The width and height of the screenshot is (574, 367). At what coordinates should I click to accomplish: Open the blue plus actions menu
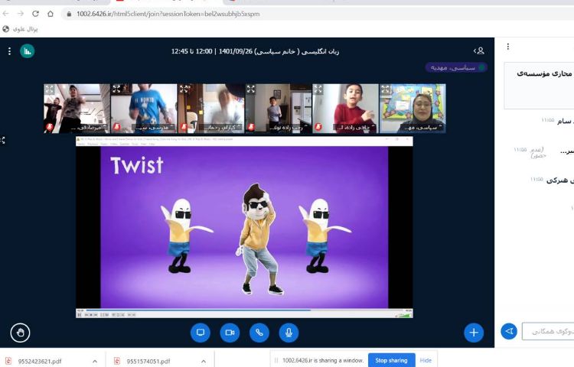pyautogui.click(x=474, y=332)
